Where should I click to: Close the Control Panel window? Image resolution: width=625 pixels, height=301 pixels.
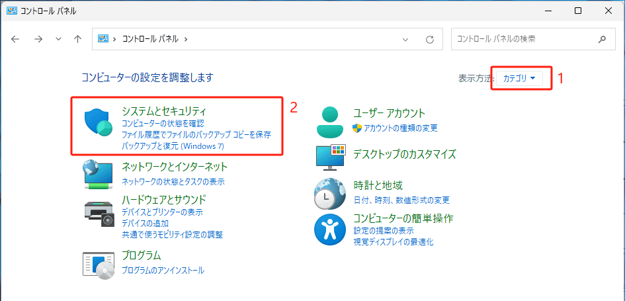point(608,11)
